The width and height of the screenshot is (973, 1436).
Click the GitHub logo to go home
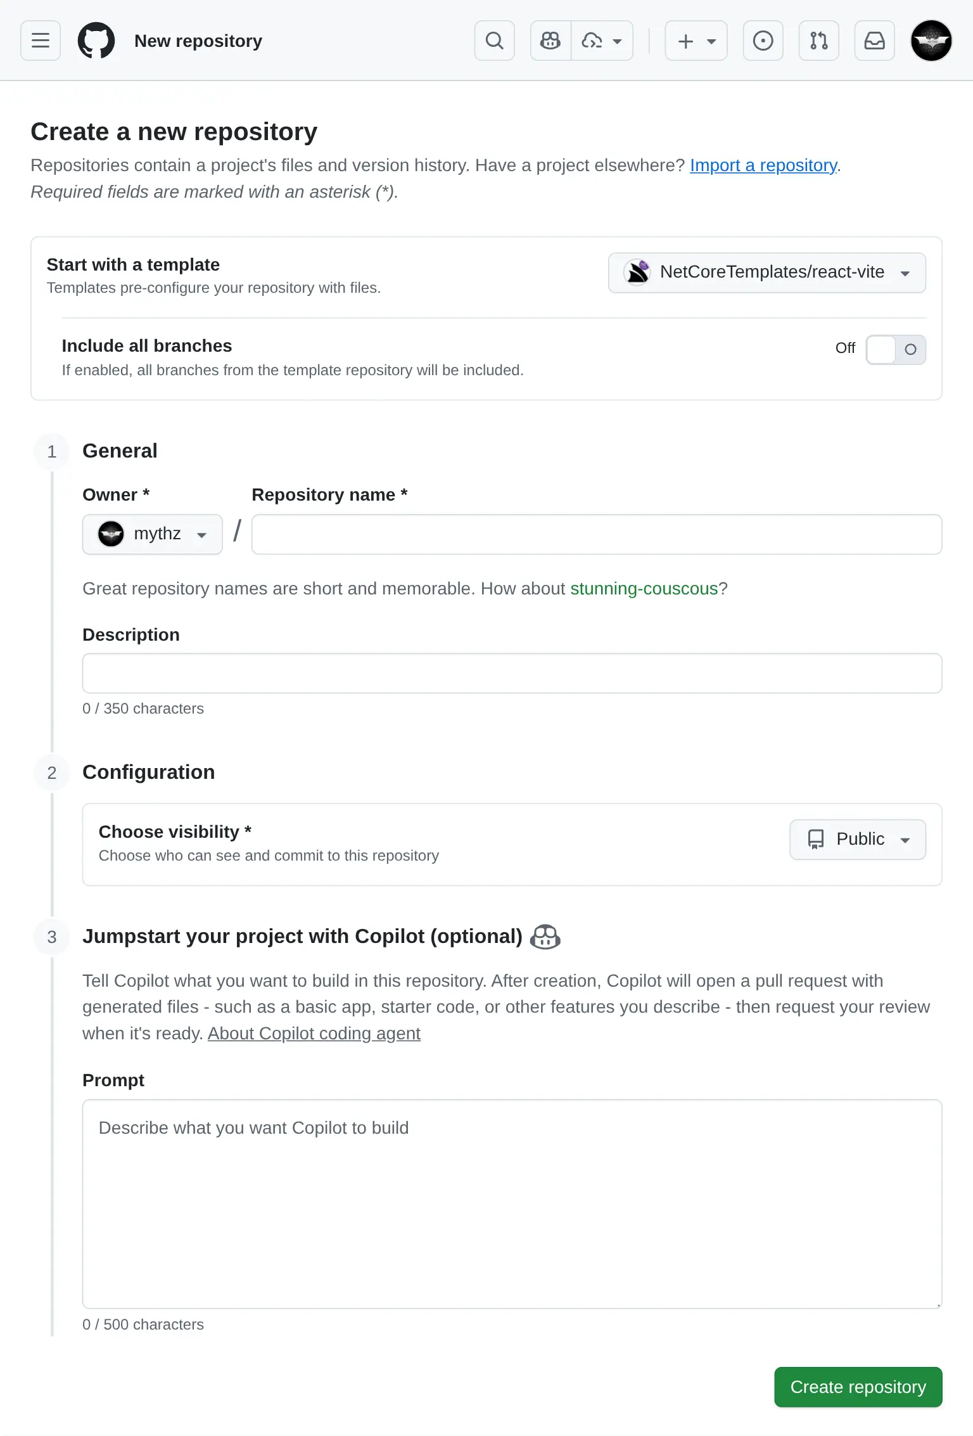96,41
